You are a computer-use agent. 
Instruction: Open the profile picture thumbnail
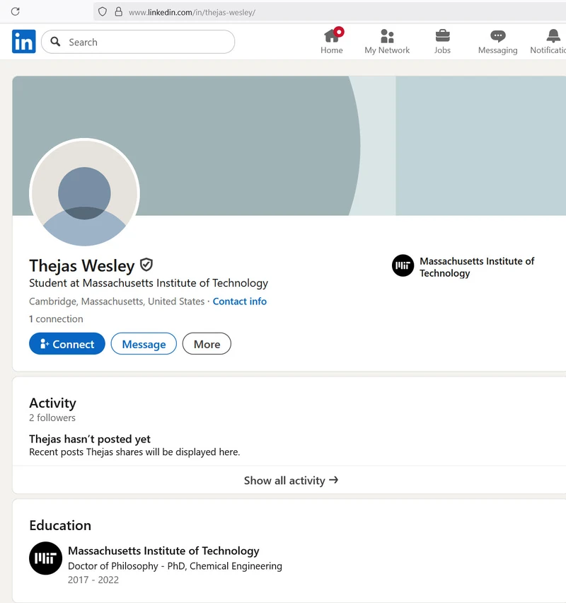(x=84, y=193)
